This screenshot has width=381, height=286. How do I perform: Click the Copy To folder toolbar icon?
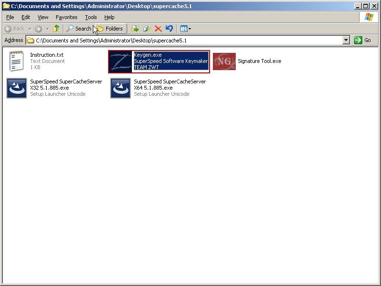[x=147, y=29]
